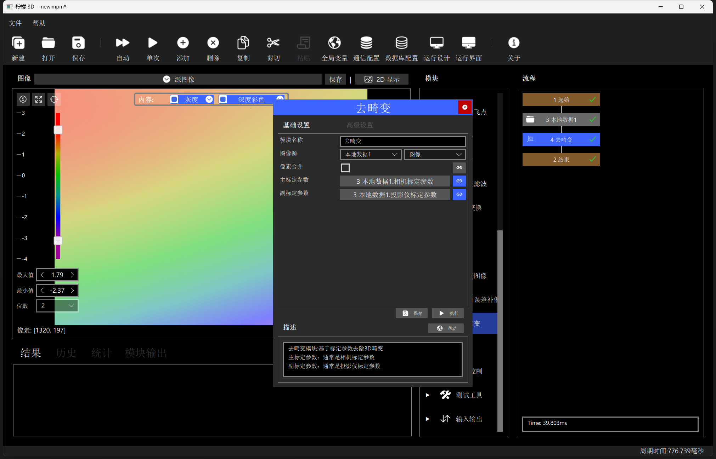This screenshot has height=459, width=716.
Task: Open 运行界面 run interface
Action: [469, 43]
